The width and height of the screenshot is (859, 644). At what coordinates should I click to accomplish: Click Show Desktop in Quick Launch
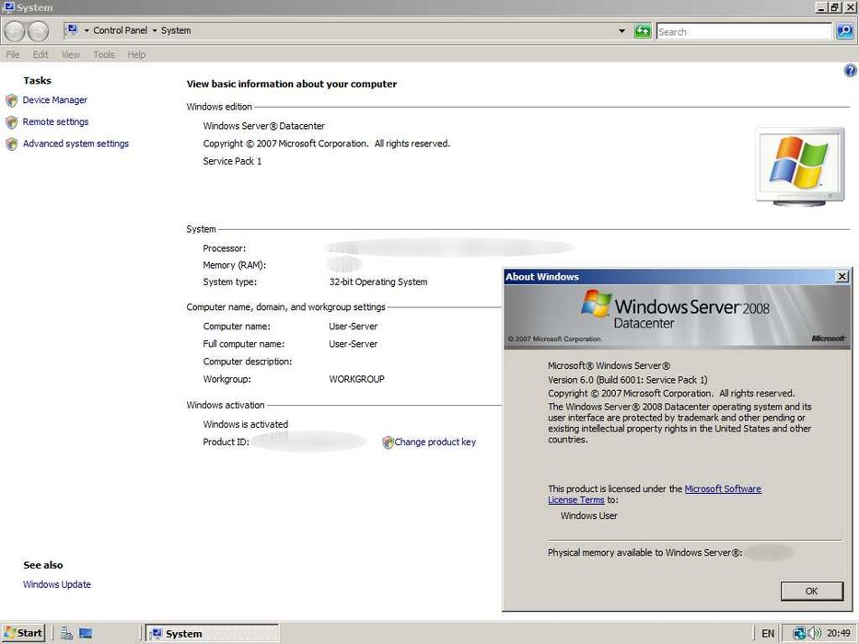pyautogui.click(x=86, y=634)
